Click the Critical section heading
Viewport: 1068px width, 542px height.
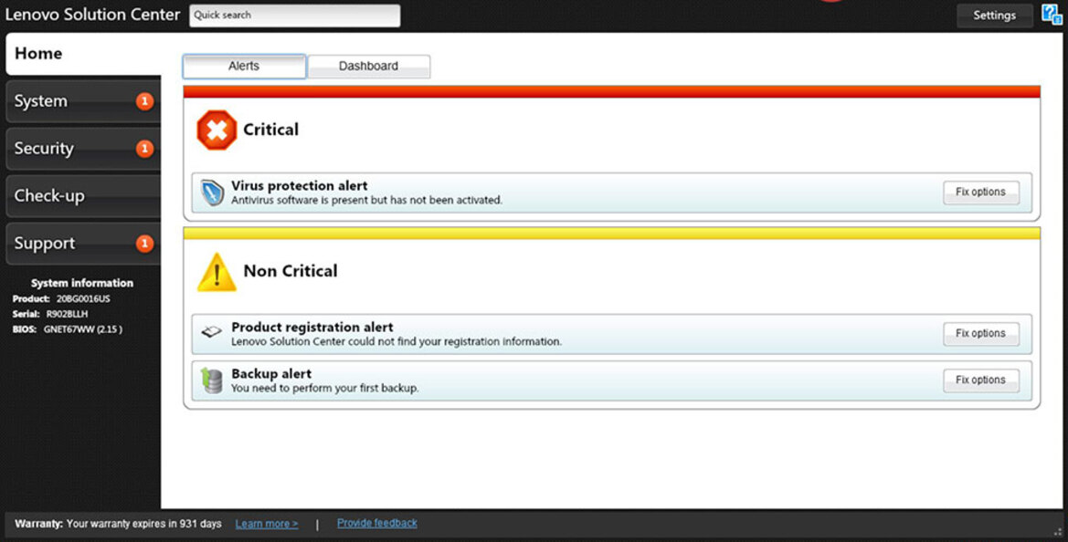[x=271, y=130]
